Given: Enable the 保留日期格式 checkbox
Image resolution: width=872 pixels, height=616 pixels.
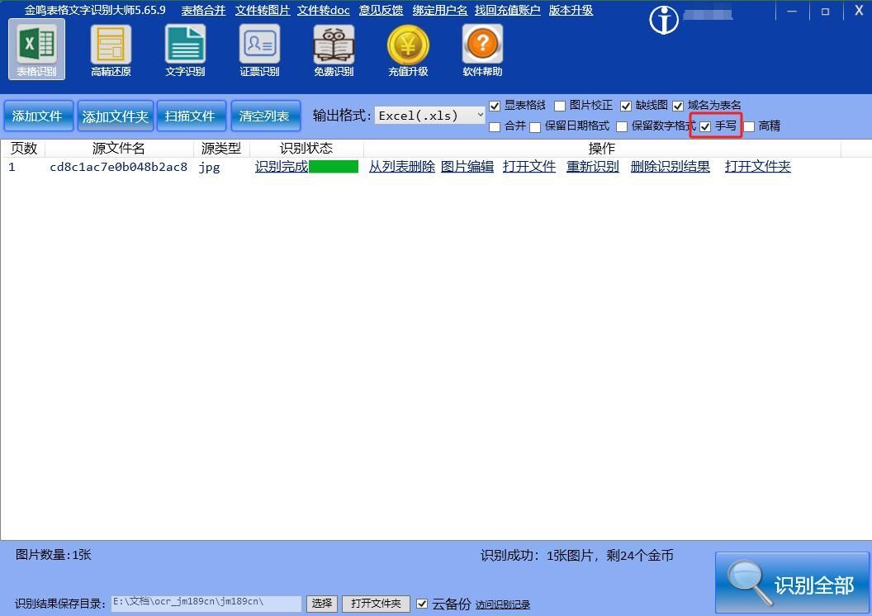Looking at the screenshot, I should [535, 127].
